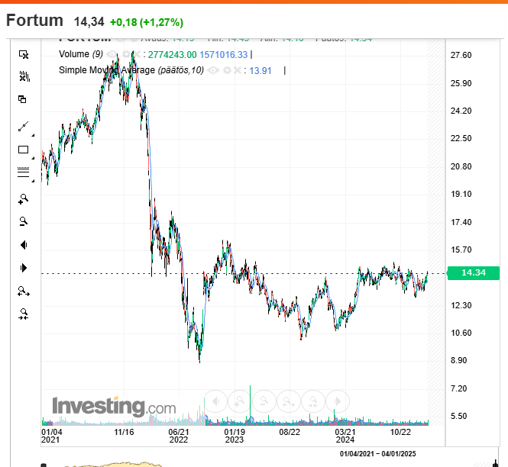Remove the Volume indicator with its X
Viewport: 508px width, 467px height.
[x=137, y=54]
